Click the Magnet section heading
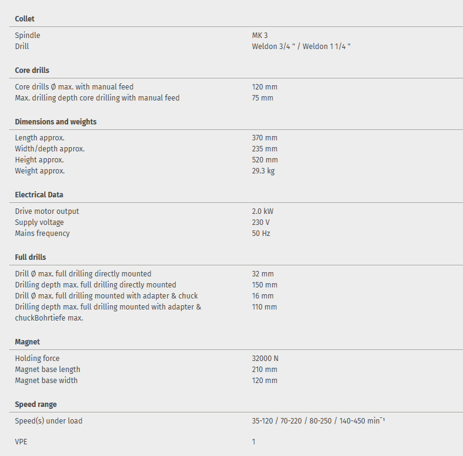Viewport: 463px width, 456px height. tap(27, 342)
